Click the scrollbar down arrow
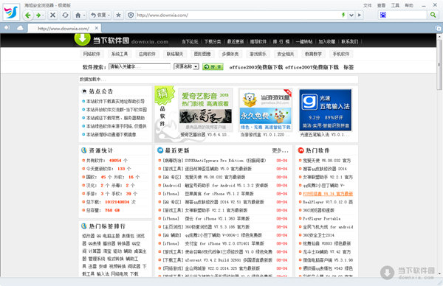Screen dimensions: 443x286 pos(439,273)
